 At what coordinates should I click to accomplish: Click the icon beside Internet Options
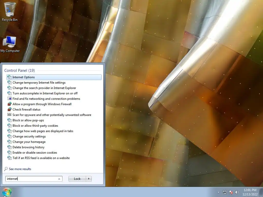pos(10,77)
